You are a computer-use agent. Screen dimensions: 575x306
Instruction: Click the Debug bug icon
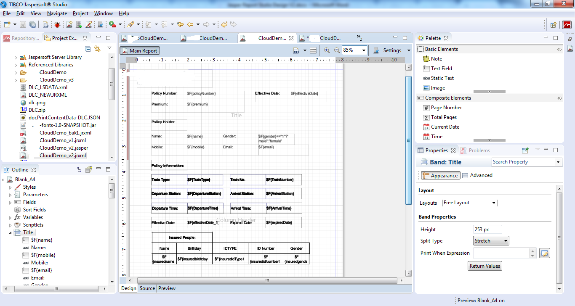pos(57,24)
